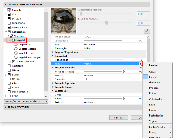Toggle the Cor channel checkbox
Screen dimensions: 182x138
9,14
